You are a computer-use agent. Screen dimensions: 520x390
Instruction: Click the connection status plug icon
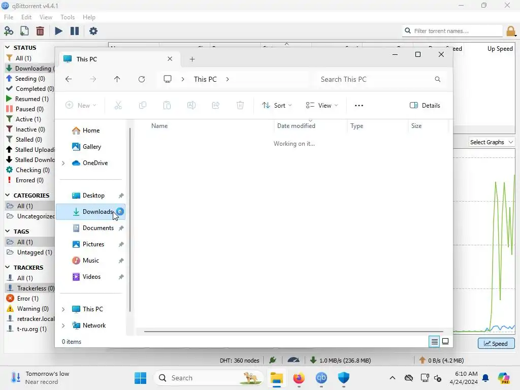pyautogui.click(x=273, y=360)
